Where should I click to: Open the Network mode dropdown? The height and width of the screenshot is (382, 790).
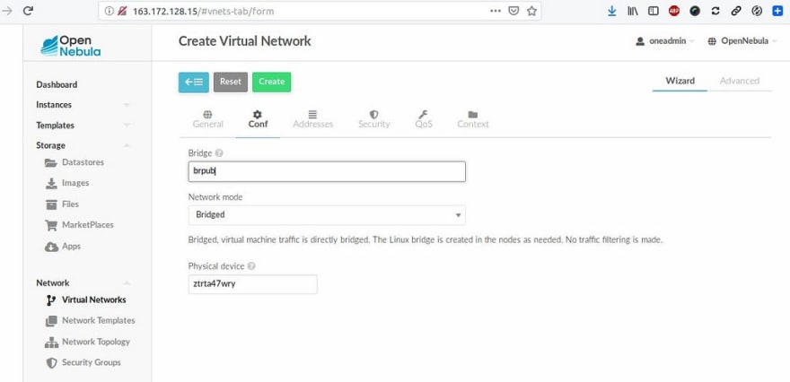click(327, 214)
